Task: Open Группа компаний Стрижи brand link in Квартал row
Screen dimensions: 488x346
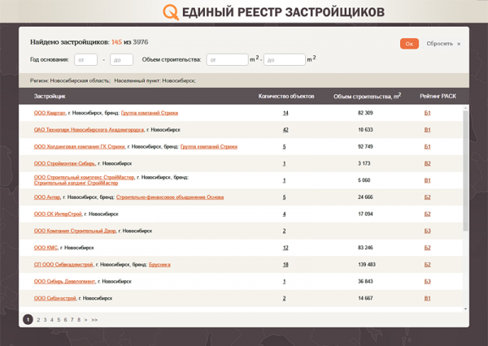Action: point(150,113)
